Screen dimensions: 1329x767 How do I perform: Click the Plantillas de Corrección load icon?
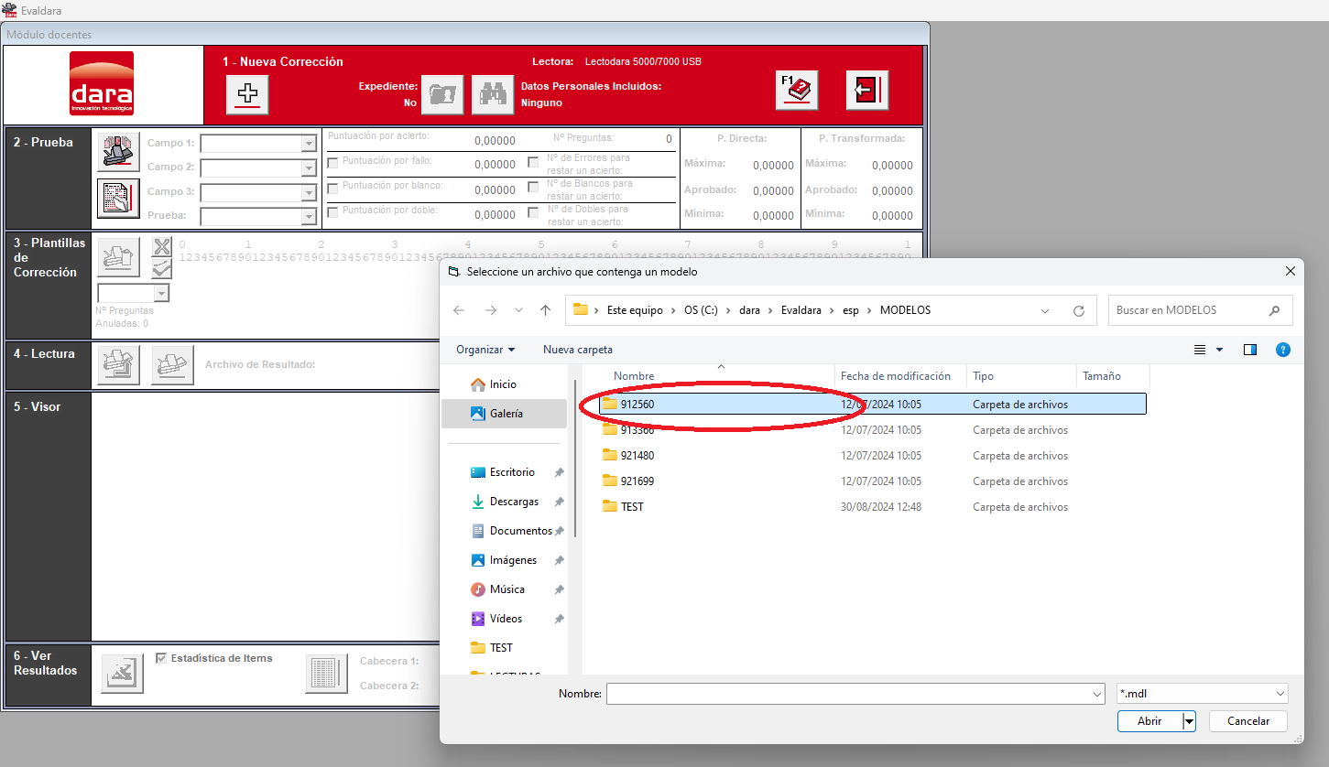(119, 257)
